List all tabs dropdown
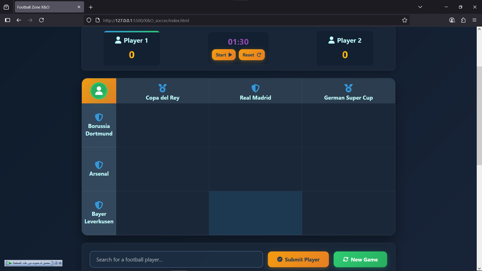The image size is (482, 271). pyautogui.click(x=420, y=7)
